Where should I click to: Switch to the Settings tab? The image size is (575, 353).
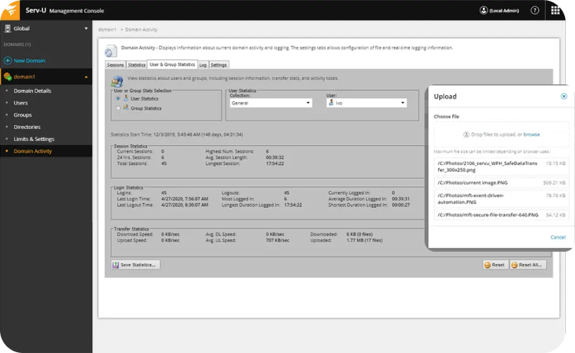tap(219, 65)
